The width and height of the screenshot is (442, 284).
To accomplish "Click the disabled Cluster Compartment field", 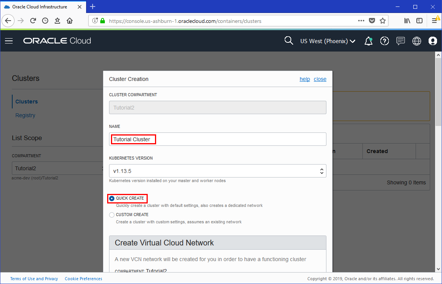I will pos(218,107).
